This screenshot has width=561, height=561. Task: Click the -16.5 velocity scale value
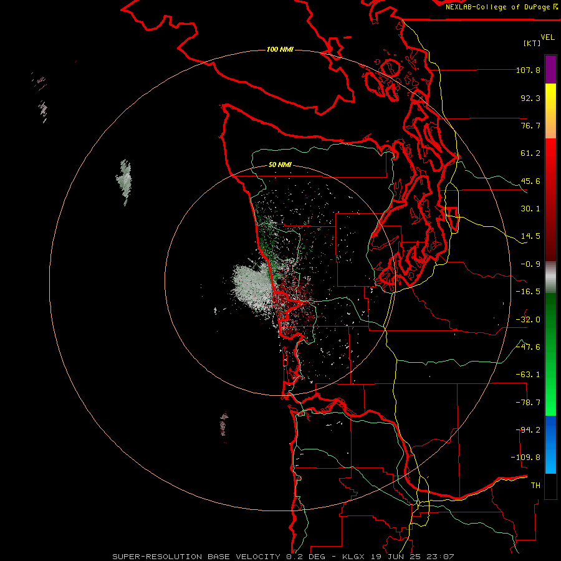tap(528, 292)
